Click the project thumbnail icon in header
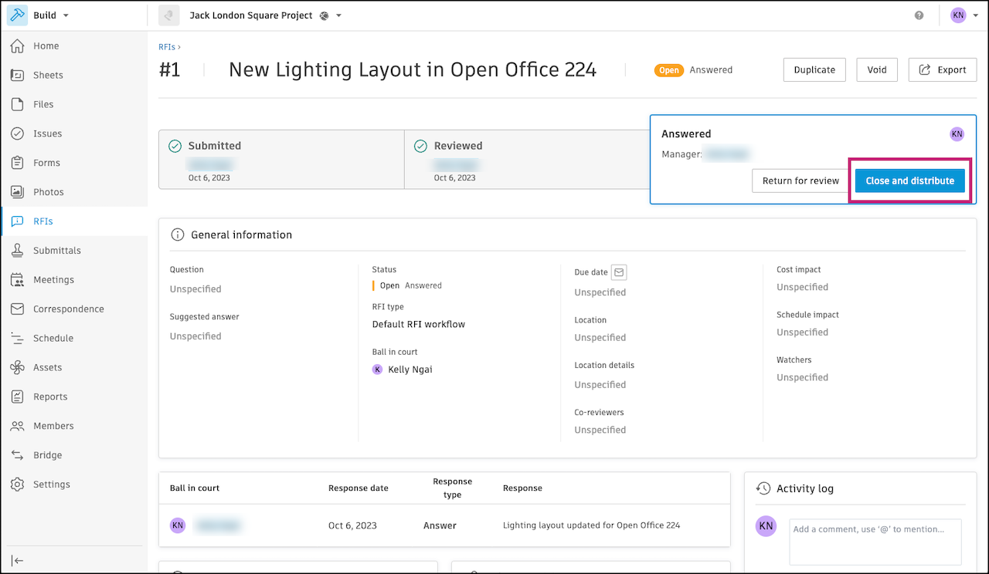 pos(168,15)
